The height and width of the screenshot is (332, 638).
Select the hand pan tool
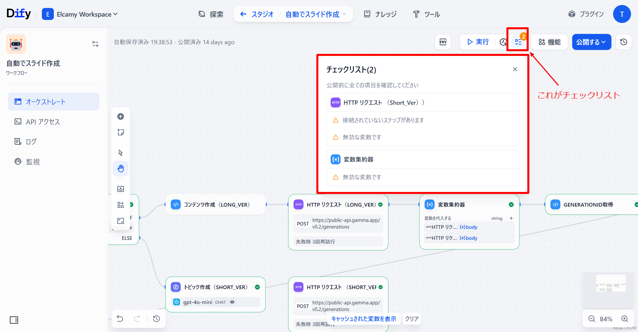(121, 169)
